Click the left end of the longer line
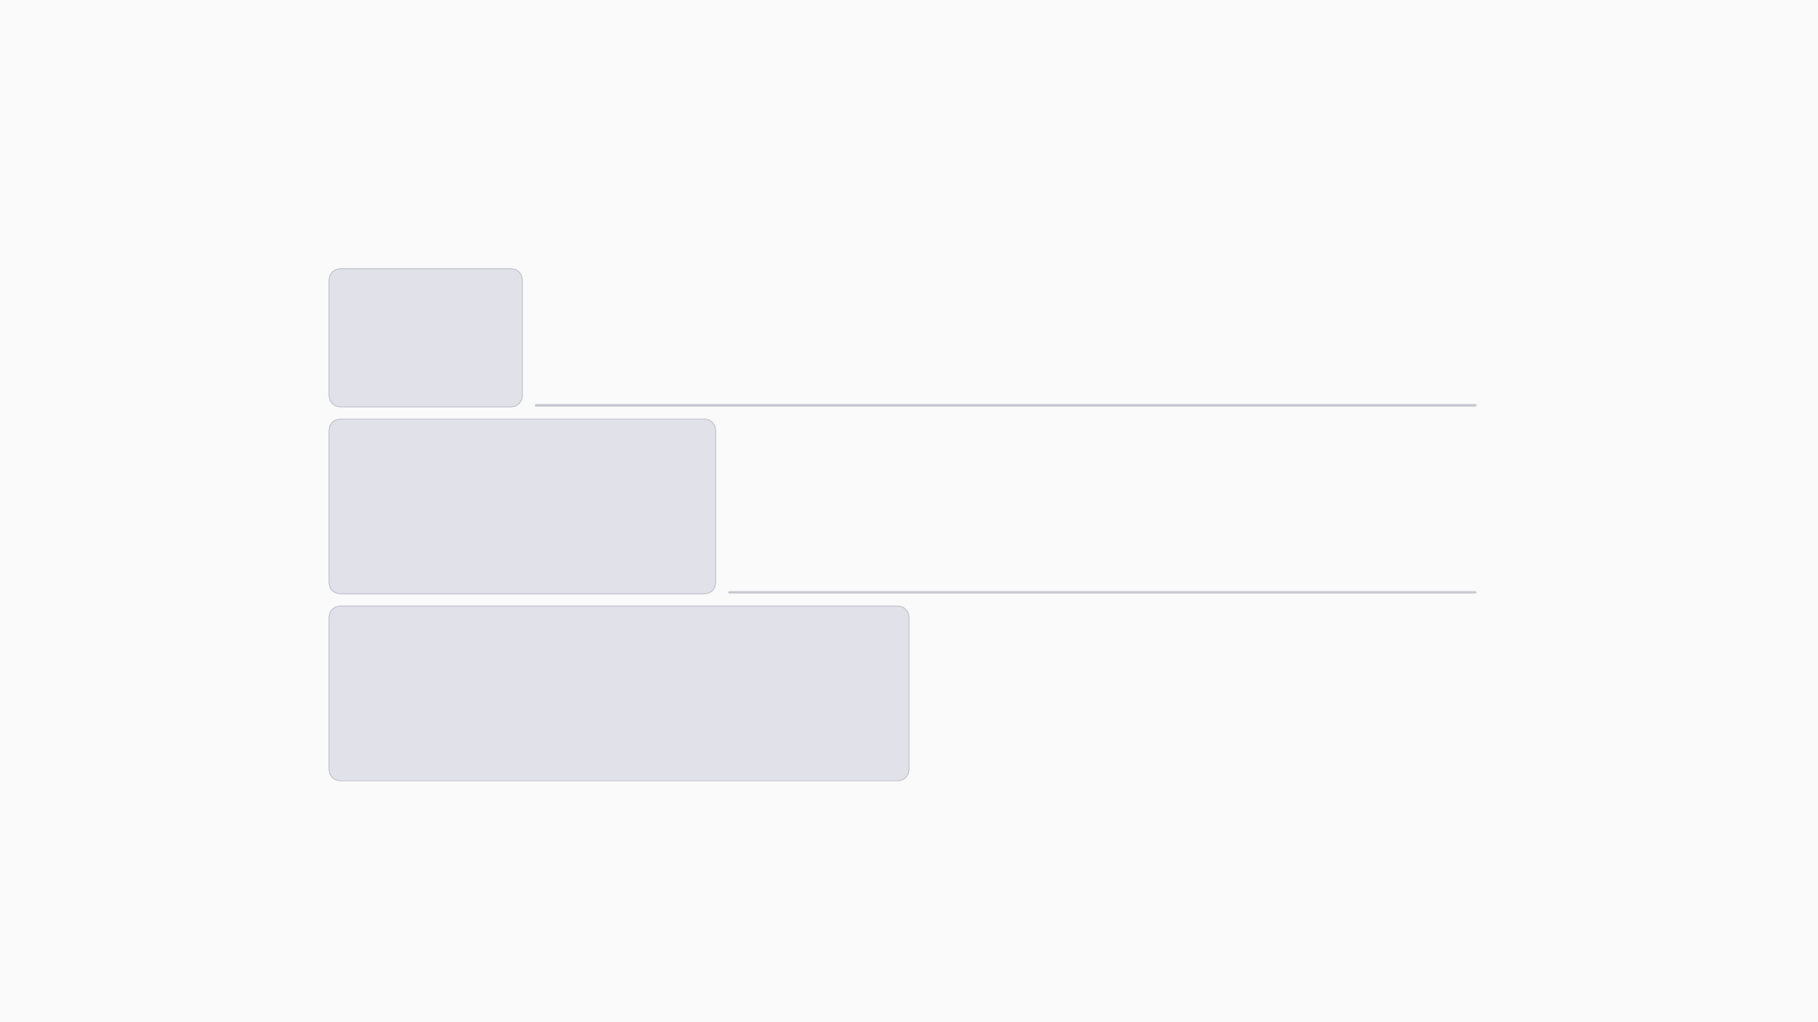This screenshot has height=1022, width=1818. (x=538, y=405)
